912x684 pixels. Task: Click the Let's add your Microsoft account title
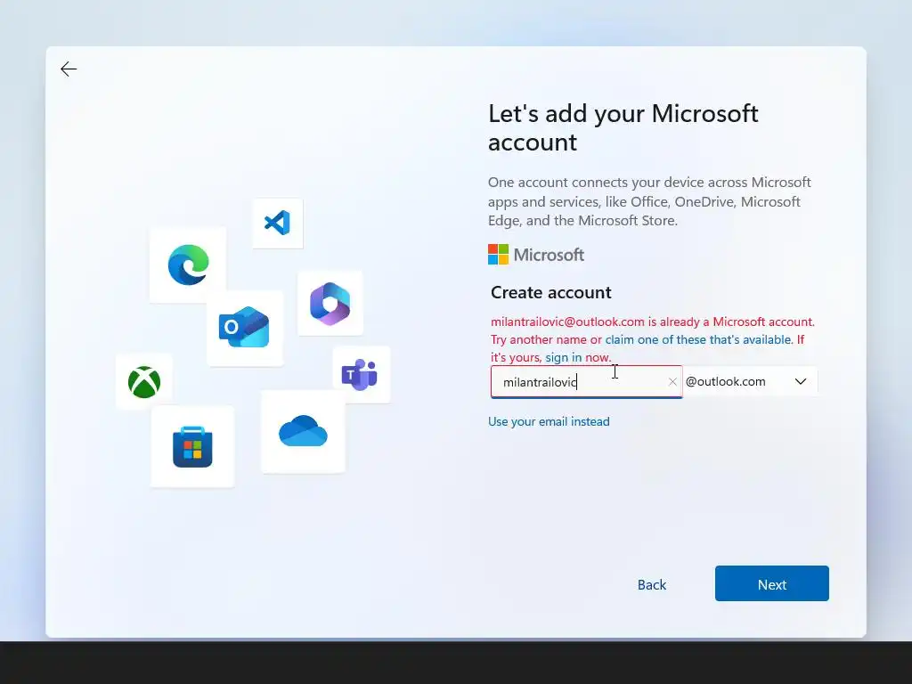tap(623, 127)
